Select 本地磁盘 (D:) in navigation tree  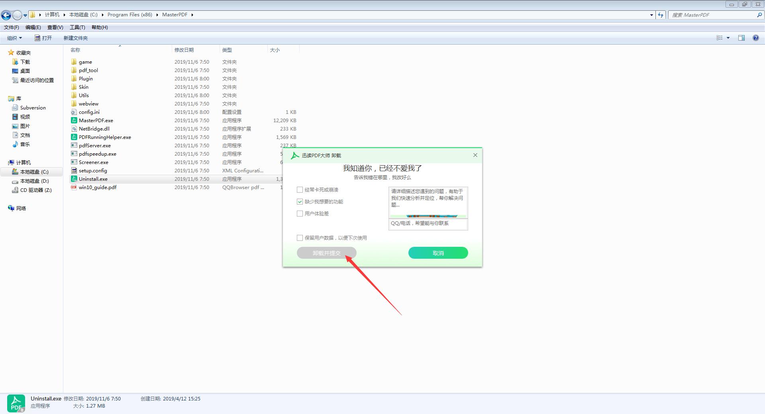point(34,181)
